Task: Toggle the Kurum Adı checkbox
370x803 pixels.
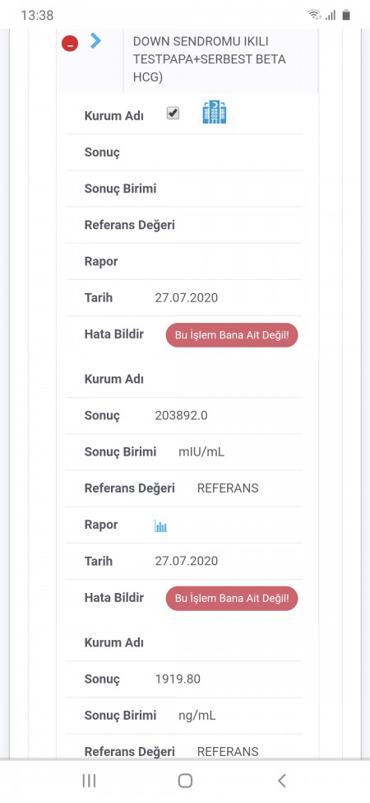Action: pyautogui.click(x=173, y=113)
